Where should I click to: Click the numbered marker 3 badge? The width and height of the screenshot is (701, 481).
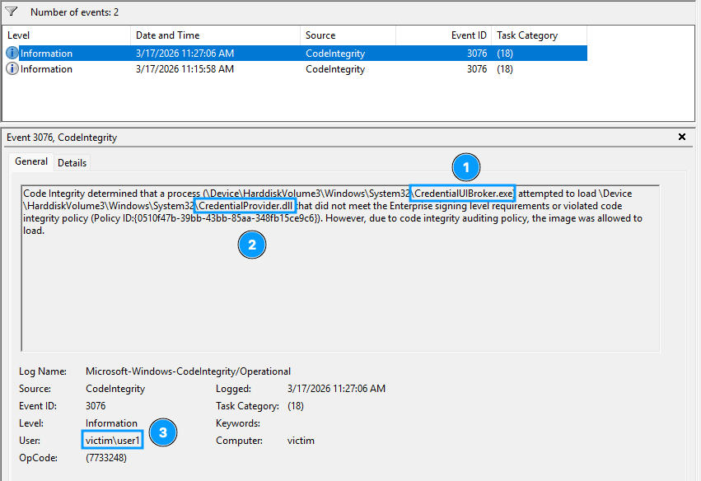click(163, 432)
